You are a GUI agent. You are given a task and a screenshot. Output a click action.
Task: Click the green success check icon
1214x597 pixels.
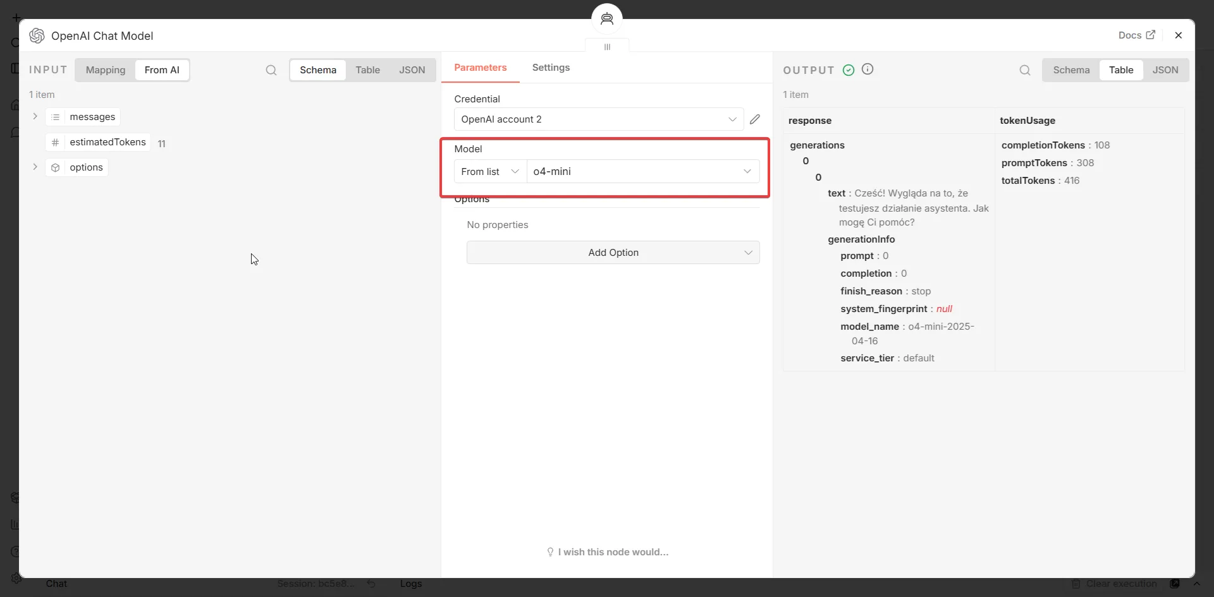(x=849, y=70)
